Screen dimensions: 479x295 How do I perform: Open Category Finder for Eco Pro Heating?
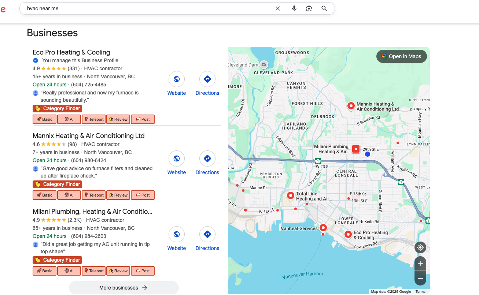click(57, 108)
